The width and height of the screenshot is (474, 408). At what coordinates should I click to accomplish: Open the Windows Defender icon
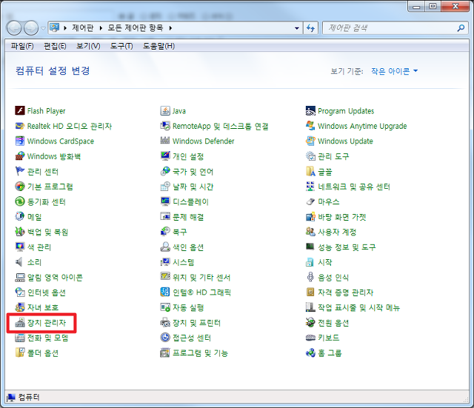165,141
